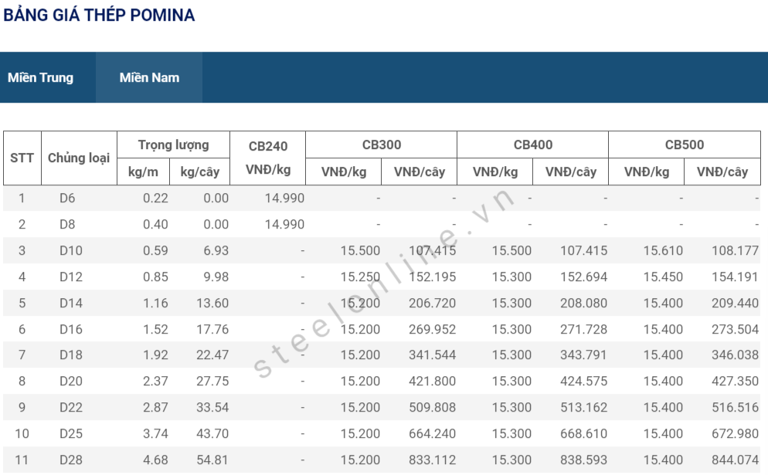Click the 6.93 kg/cây value for D10
This screenshot has height=475, width=768.
[216, 251]
